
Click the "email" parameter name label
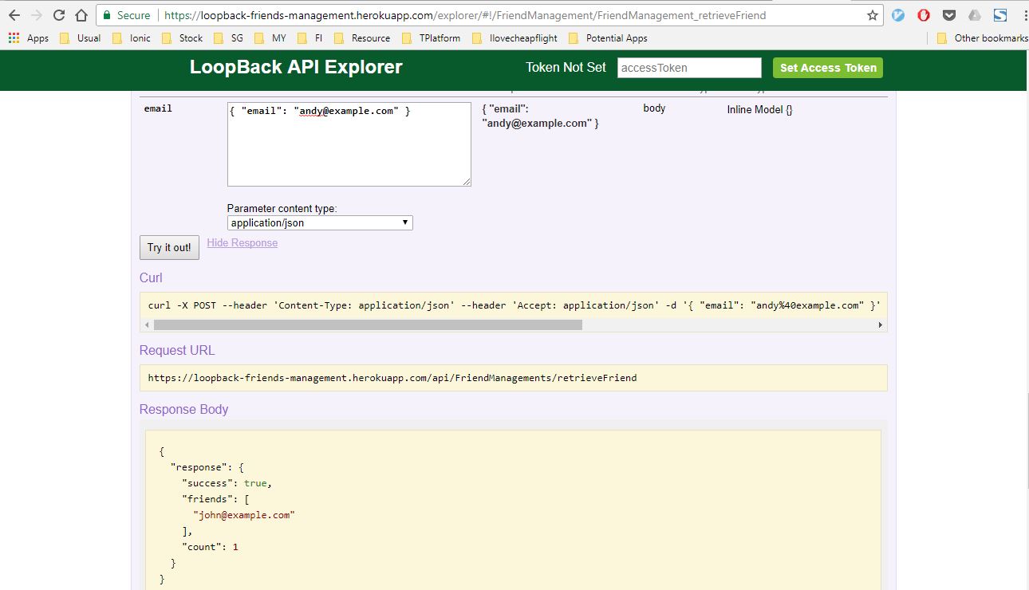158,108
